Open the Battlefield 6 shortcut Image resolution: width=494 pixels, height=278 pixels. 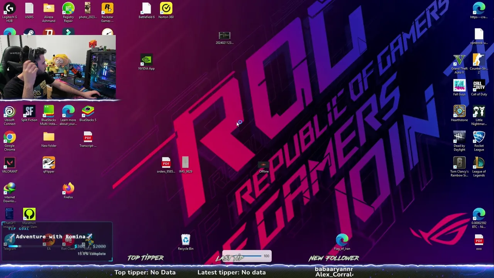tap(146, 11)
